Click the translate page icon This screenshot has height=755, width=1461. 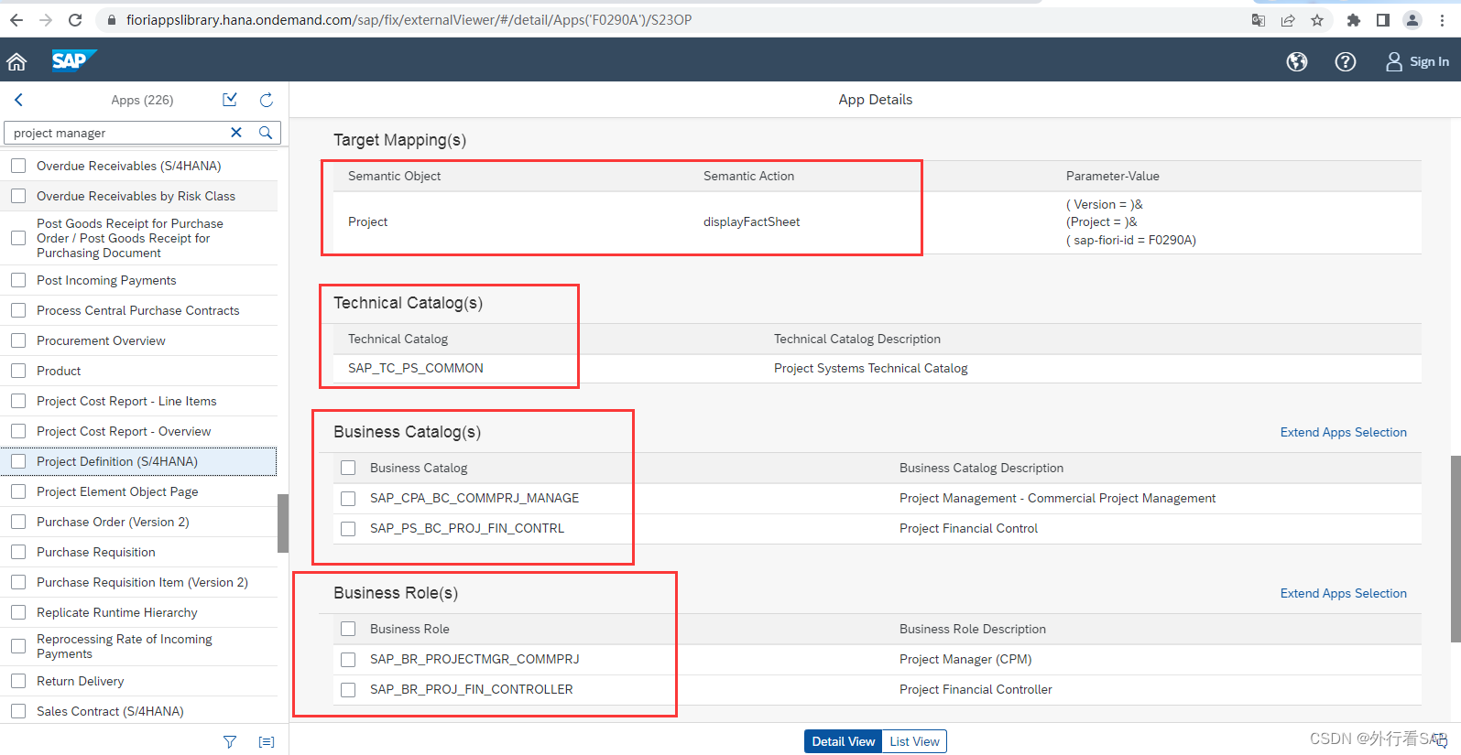(1259, 20)
